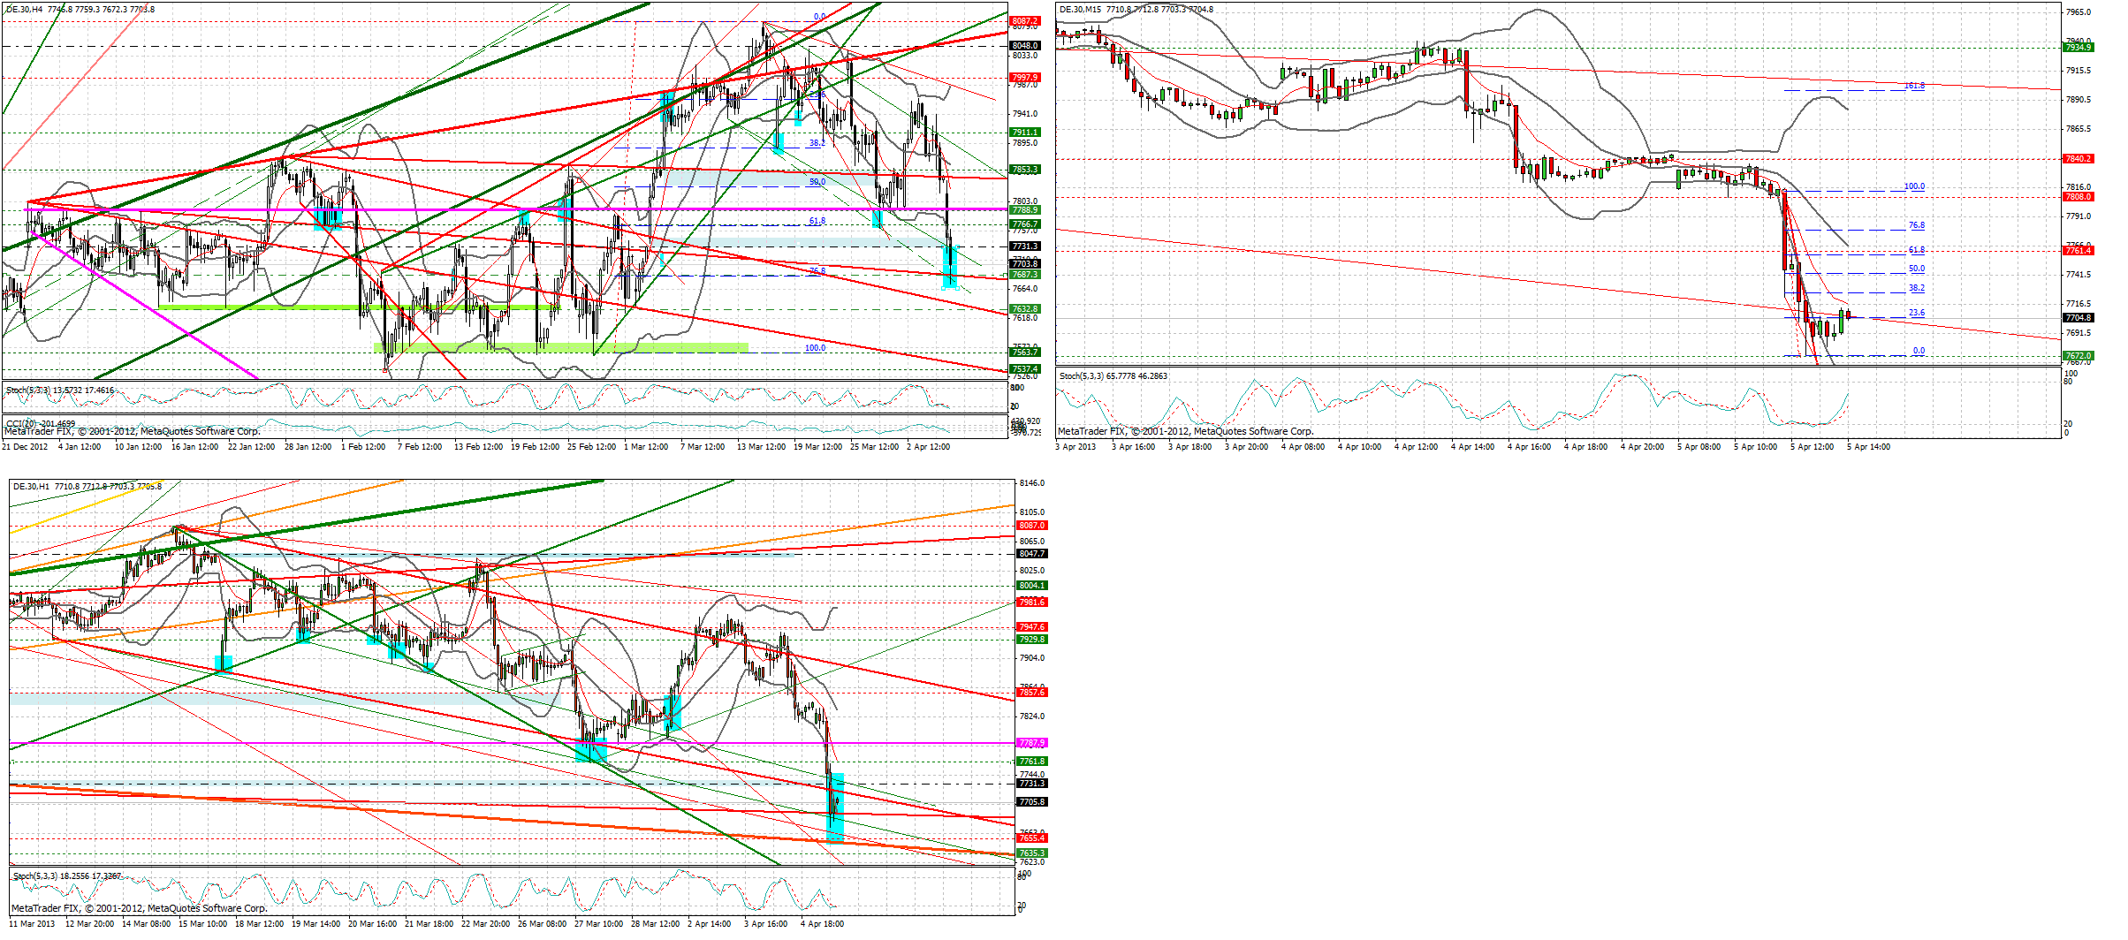Click the 11 Mar 2013 date label
This screenshot has width=2128, height=940.
click(x=33, y=923)
